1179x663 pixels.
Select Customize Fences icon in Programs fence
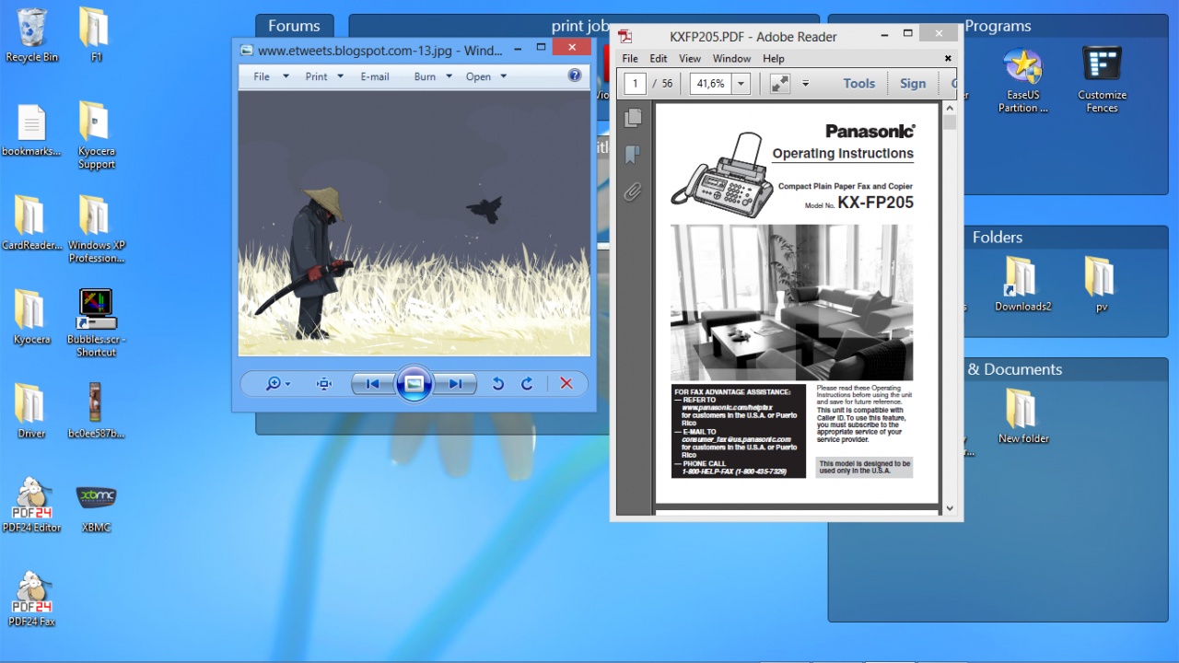pos(1102,80)
